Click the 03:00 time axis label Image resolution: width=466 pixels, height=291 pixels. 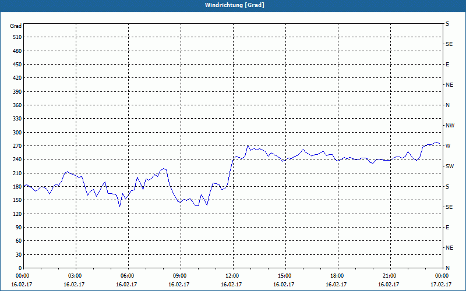76,275
